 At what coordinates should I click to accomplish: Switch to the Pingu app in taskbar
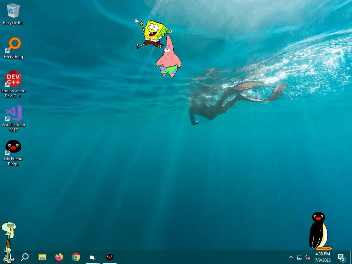point(110,257)
